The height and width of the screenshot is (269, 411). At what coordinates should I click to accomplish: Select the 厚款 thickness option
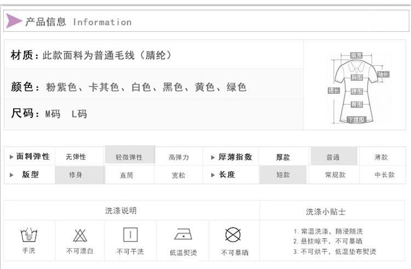point(283,158)
